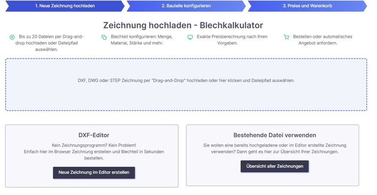Screen dimensions: 377x195
Task: Click the upload arrow circle icon
Action: coord(12,37)
